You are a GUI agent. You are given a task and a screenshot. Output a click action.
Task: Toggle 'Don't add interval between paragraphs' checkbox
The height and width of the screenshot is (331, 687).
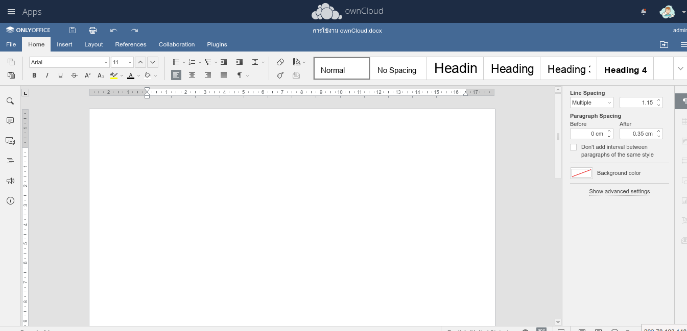point(573,147)
